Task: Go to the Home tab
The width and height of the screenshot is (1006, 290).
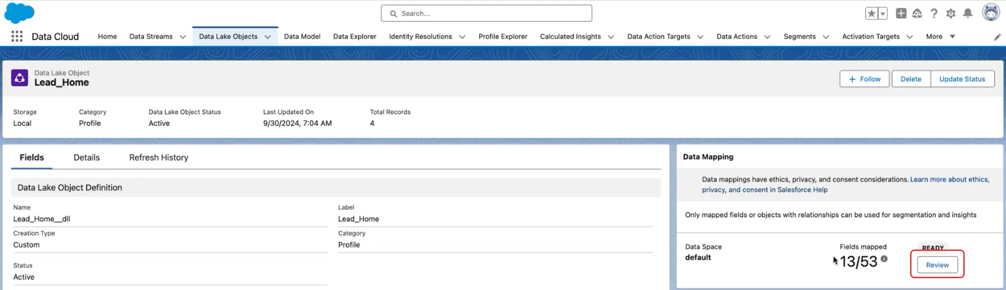Action: tap(107, 36)
